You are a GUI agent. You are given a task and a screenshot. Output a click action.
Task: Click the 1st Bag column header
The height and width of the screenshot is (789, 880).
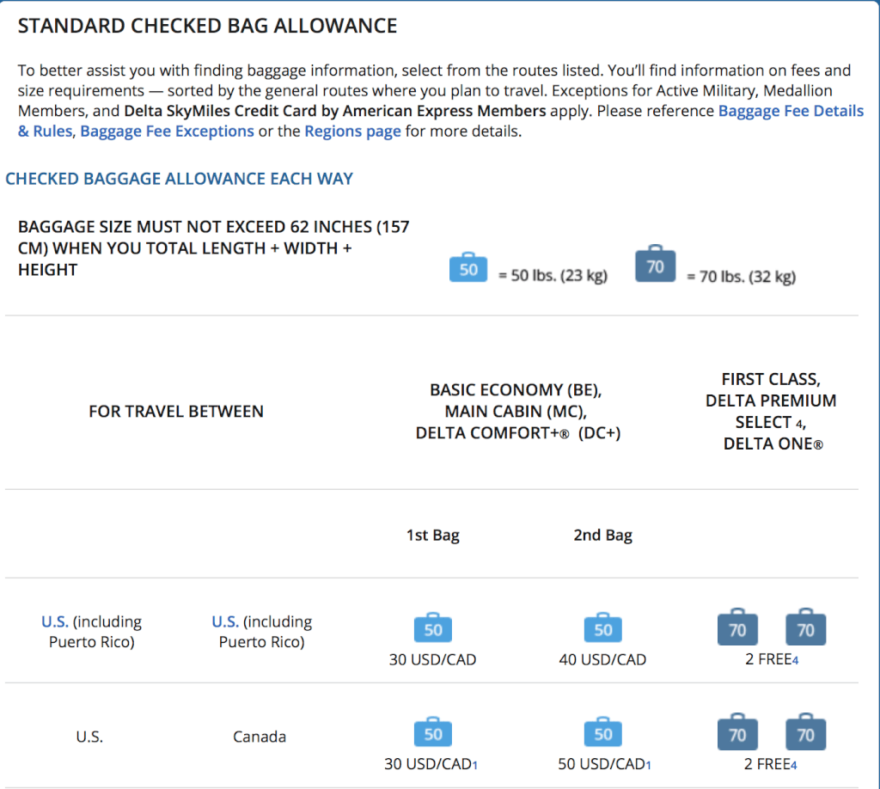point(432,534)
